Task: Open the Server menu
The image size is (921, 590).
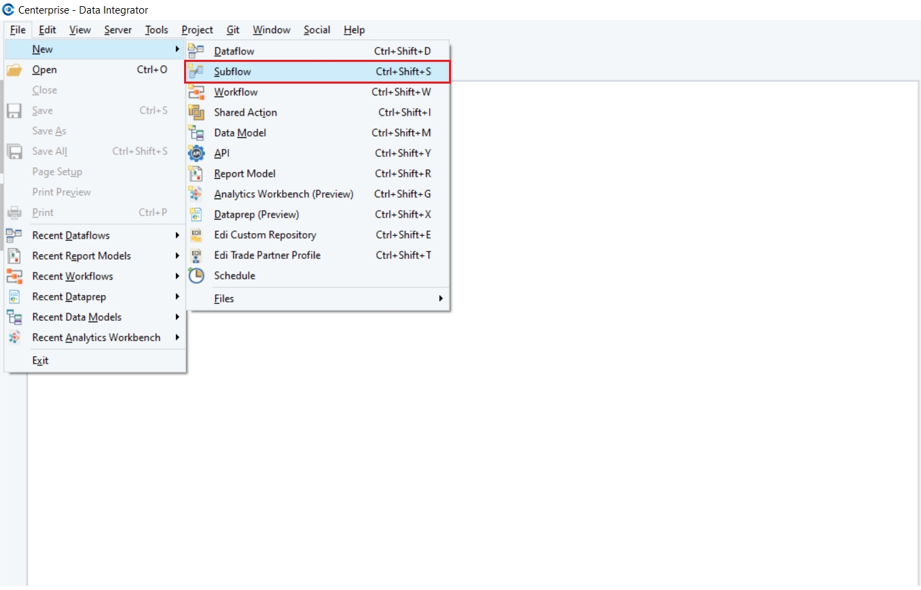Action: (118, 30)
